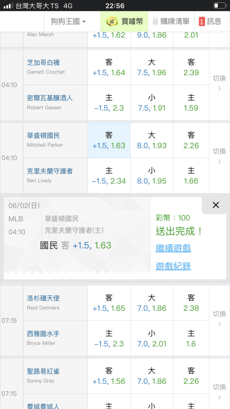Click the 繼續遊戲 link
The image size is (230, 409).
[x=173, y=248]
